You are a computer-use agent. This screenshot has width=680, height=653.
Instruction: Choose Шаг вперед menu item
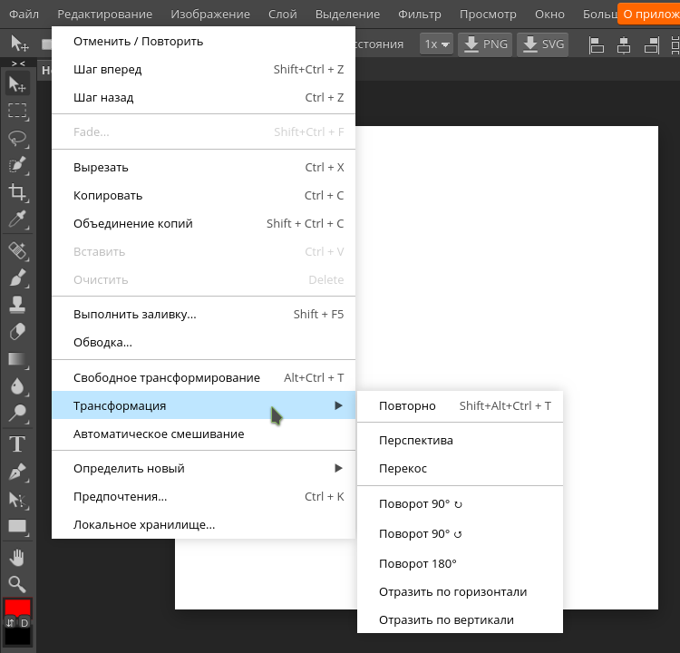click(203, 70)
